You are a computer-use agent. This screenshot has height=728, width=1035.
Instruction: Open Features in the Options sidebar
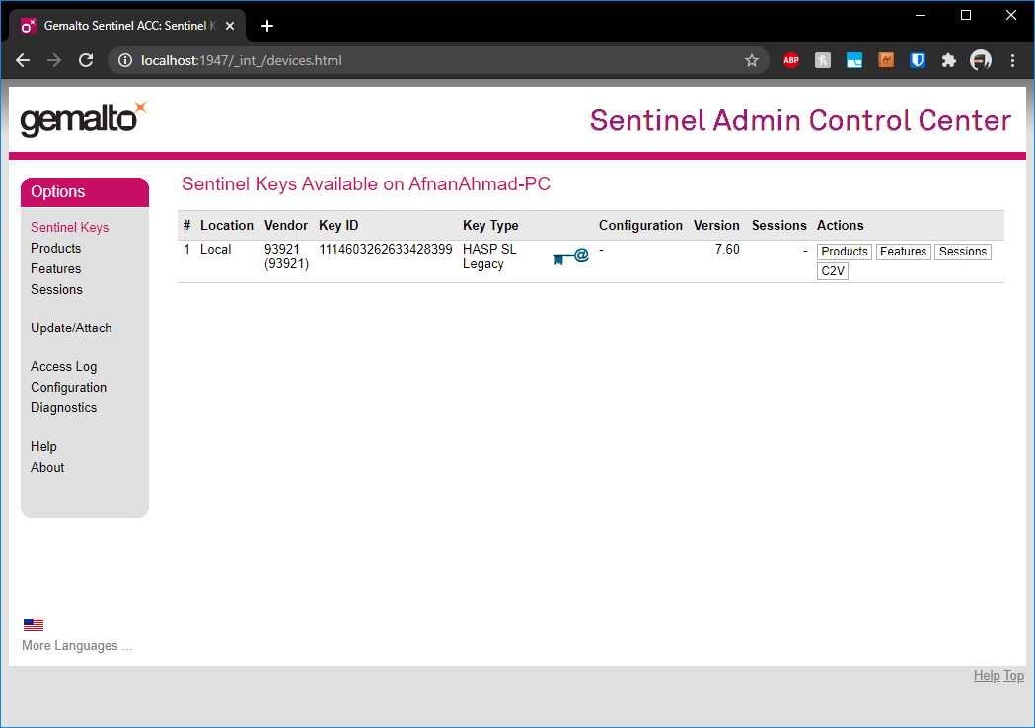[x=55, y=268]
